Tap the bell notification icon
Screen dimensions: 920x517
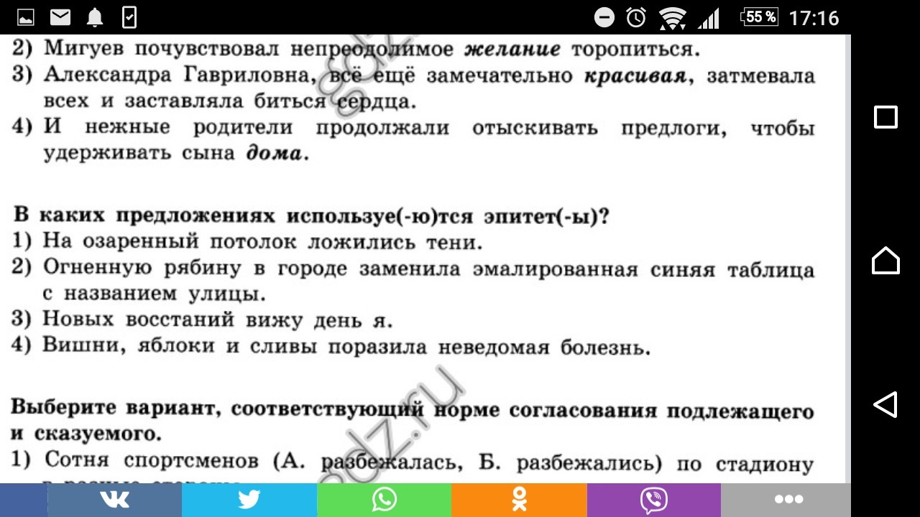tap(95, 17)
